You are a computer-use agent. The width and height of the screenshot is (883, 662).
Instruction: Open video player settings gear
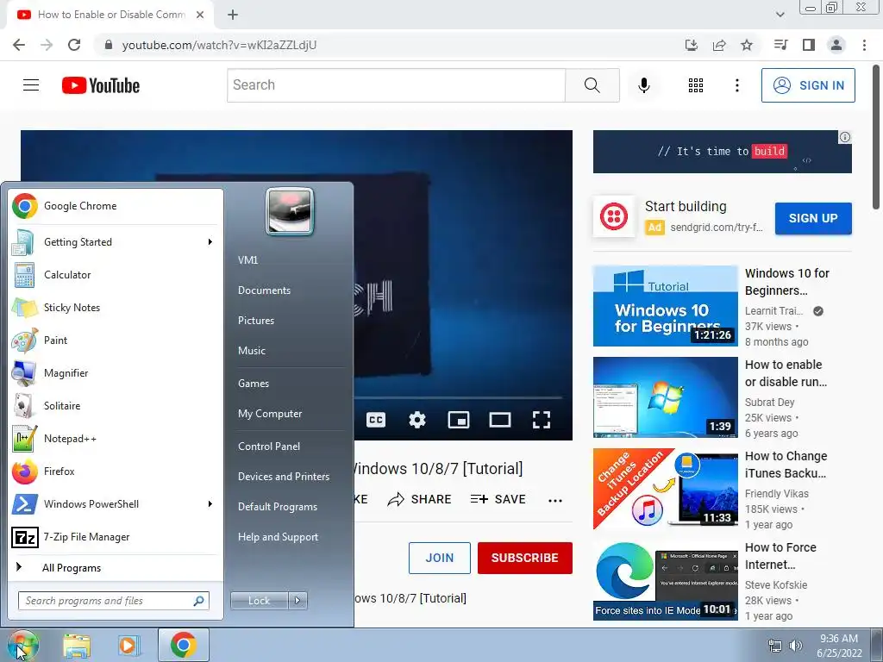point(416,420)
